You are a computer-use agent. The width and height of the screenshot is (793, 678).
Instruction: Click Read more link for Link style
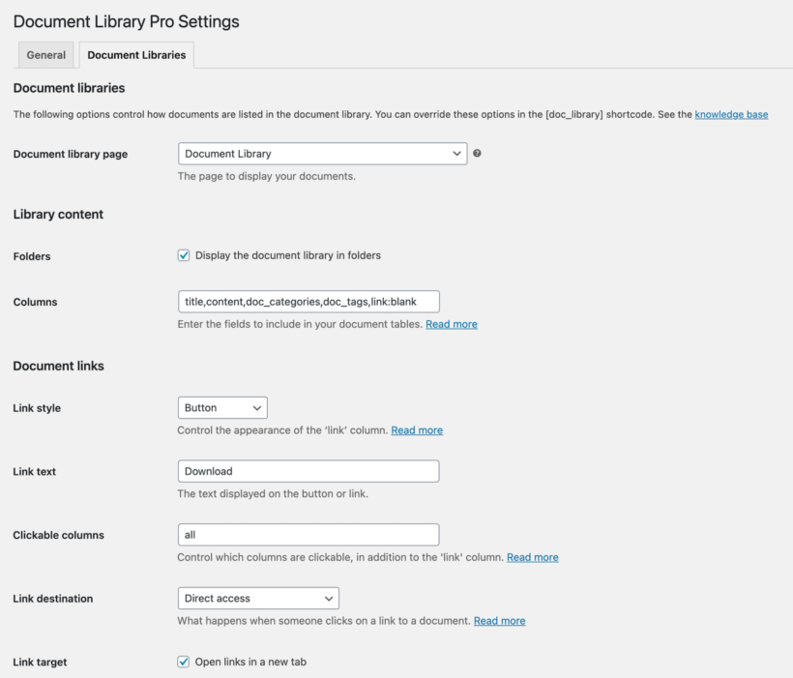click(x=417, y=430)
